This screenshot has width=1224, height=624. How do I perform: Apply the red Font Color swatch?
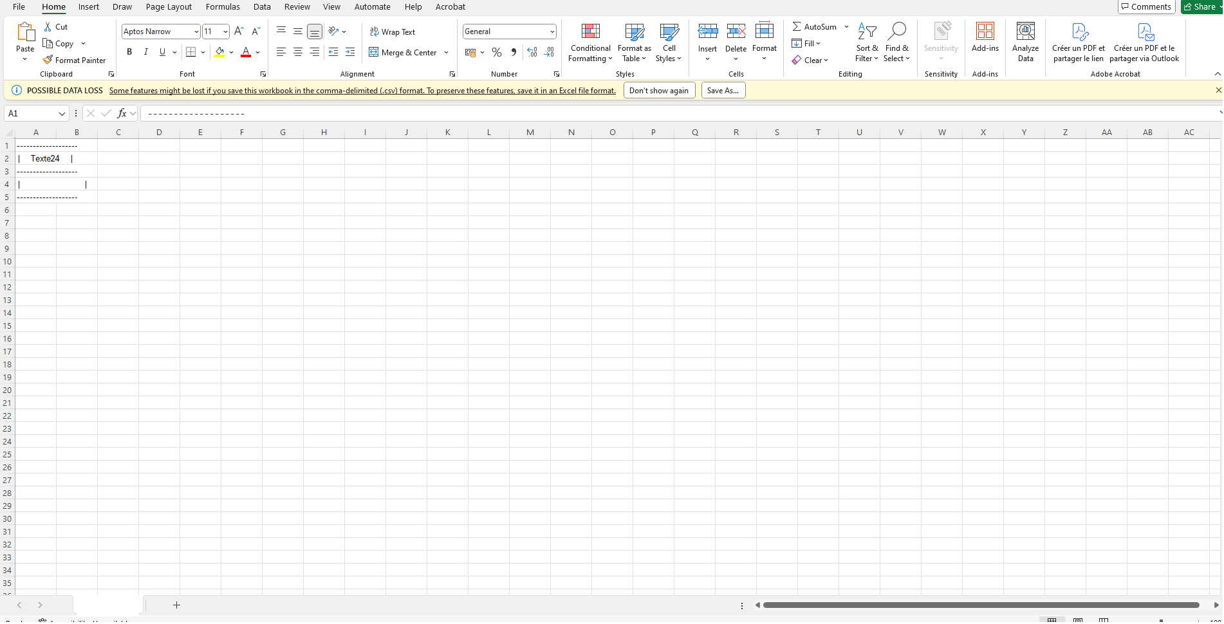245,52
